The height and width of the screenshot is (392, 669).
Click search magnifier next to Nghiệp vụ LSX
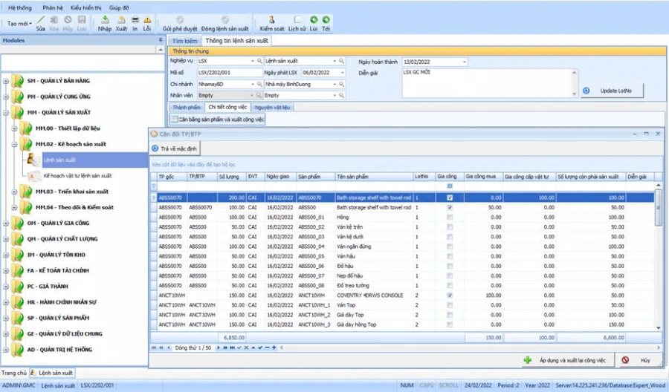coord(259,61)
